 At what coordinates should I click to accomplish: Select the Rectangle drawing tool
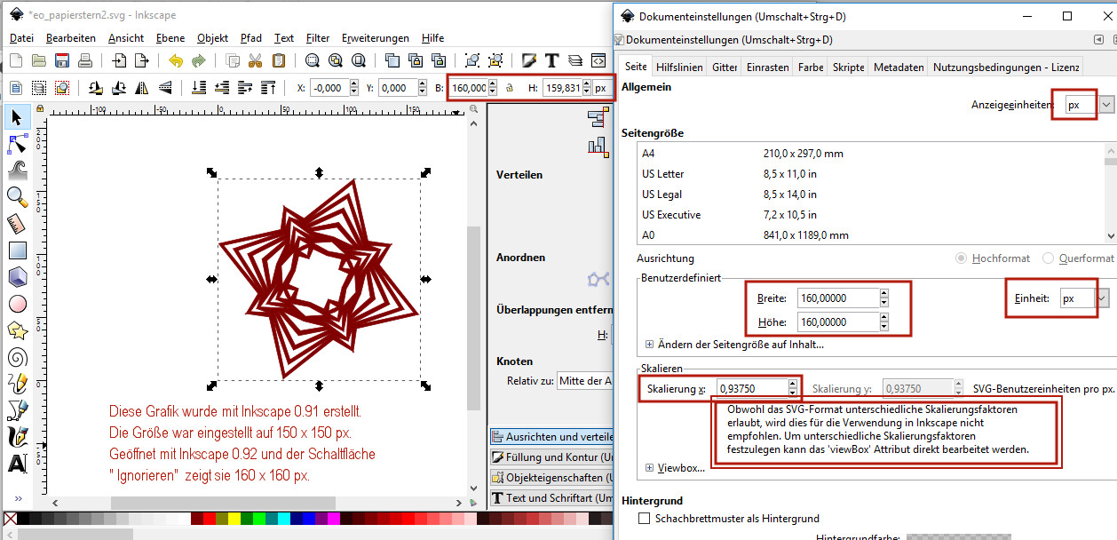[17, 250]
